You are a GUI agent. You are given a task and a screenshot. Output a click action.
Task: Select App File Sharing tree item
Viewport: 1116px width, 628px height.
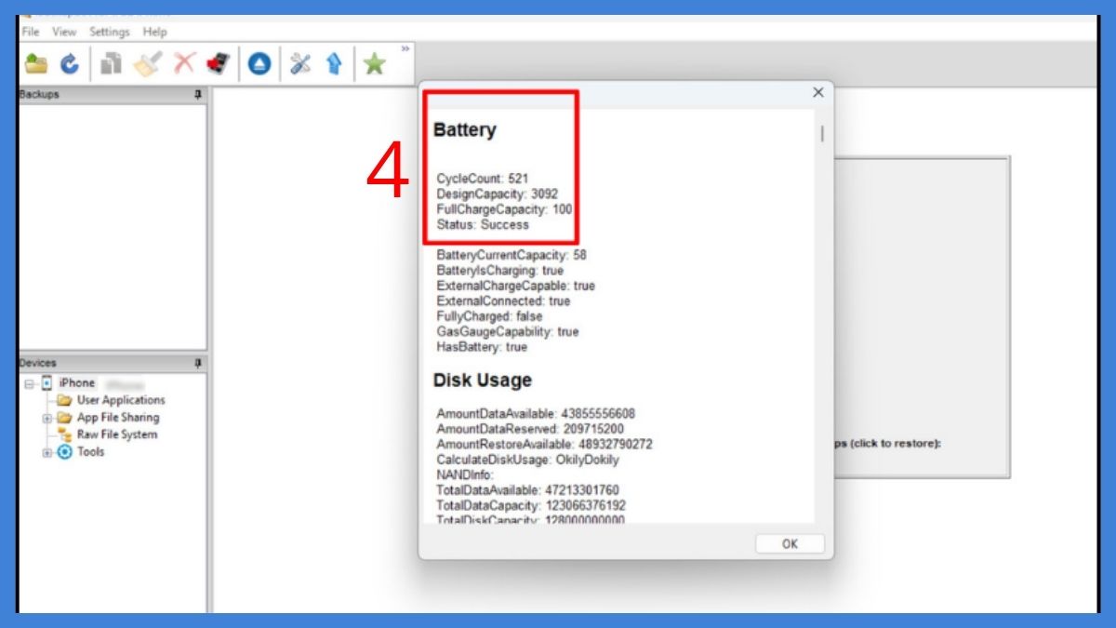pyautogui.click(x=118, y=418)
